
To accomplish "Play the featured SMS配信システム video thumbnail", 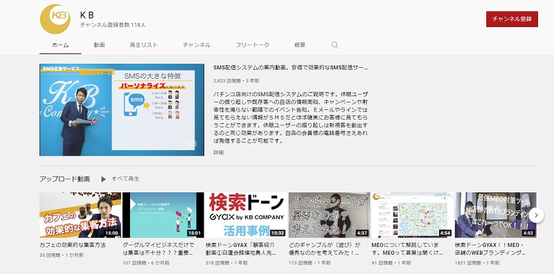I will tap(122, 110).
